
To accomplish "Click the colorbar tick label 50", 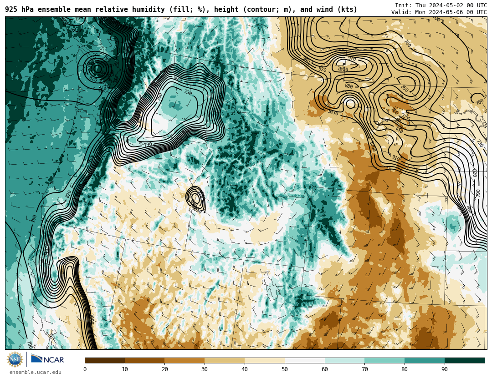I will 285,369.
